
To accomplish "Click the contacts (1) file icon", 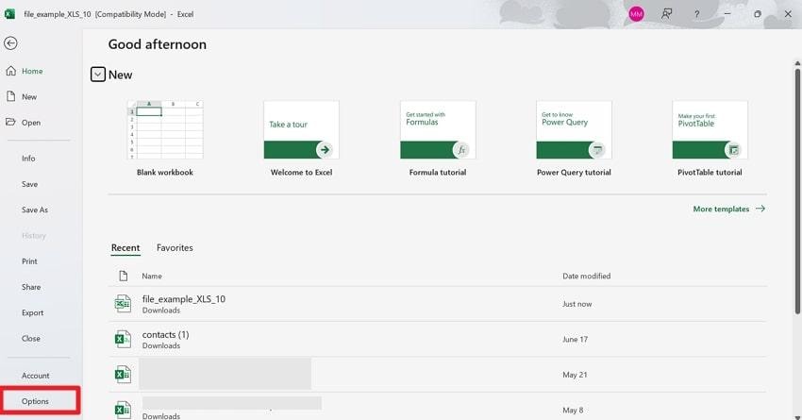I will coord(123,339).
